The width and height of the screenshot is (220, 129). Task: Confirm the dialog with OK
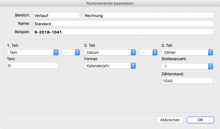(x=200, y=120)
